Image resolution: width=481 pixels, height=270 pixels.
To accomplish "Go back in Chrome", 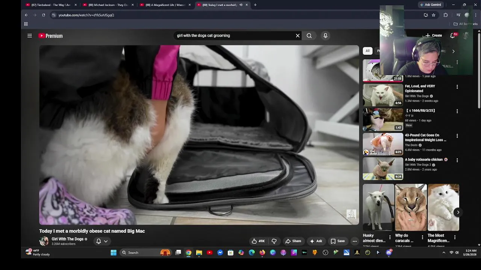I will (26, 15).
